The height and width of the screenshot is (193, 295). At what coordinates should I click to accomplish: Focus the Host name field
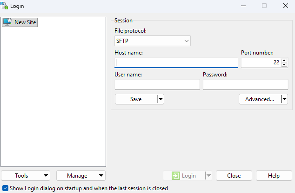click(176, 62)
